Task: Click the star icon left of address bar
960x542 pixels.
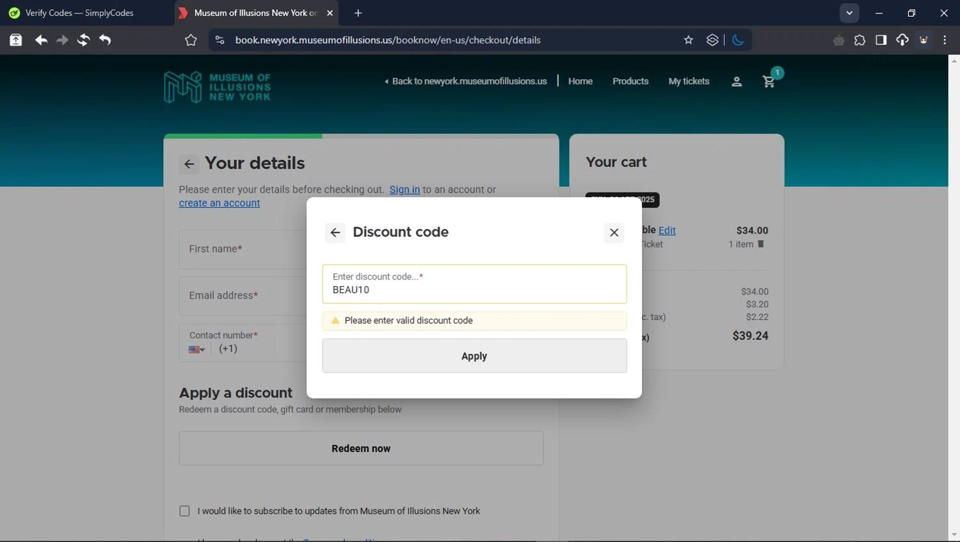Action: pos(191,40)
